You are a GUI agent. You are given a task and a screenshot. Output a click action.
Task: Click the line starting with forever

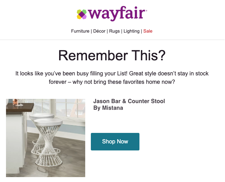pos(112,82)
